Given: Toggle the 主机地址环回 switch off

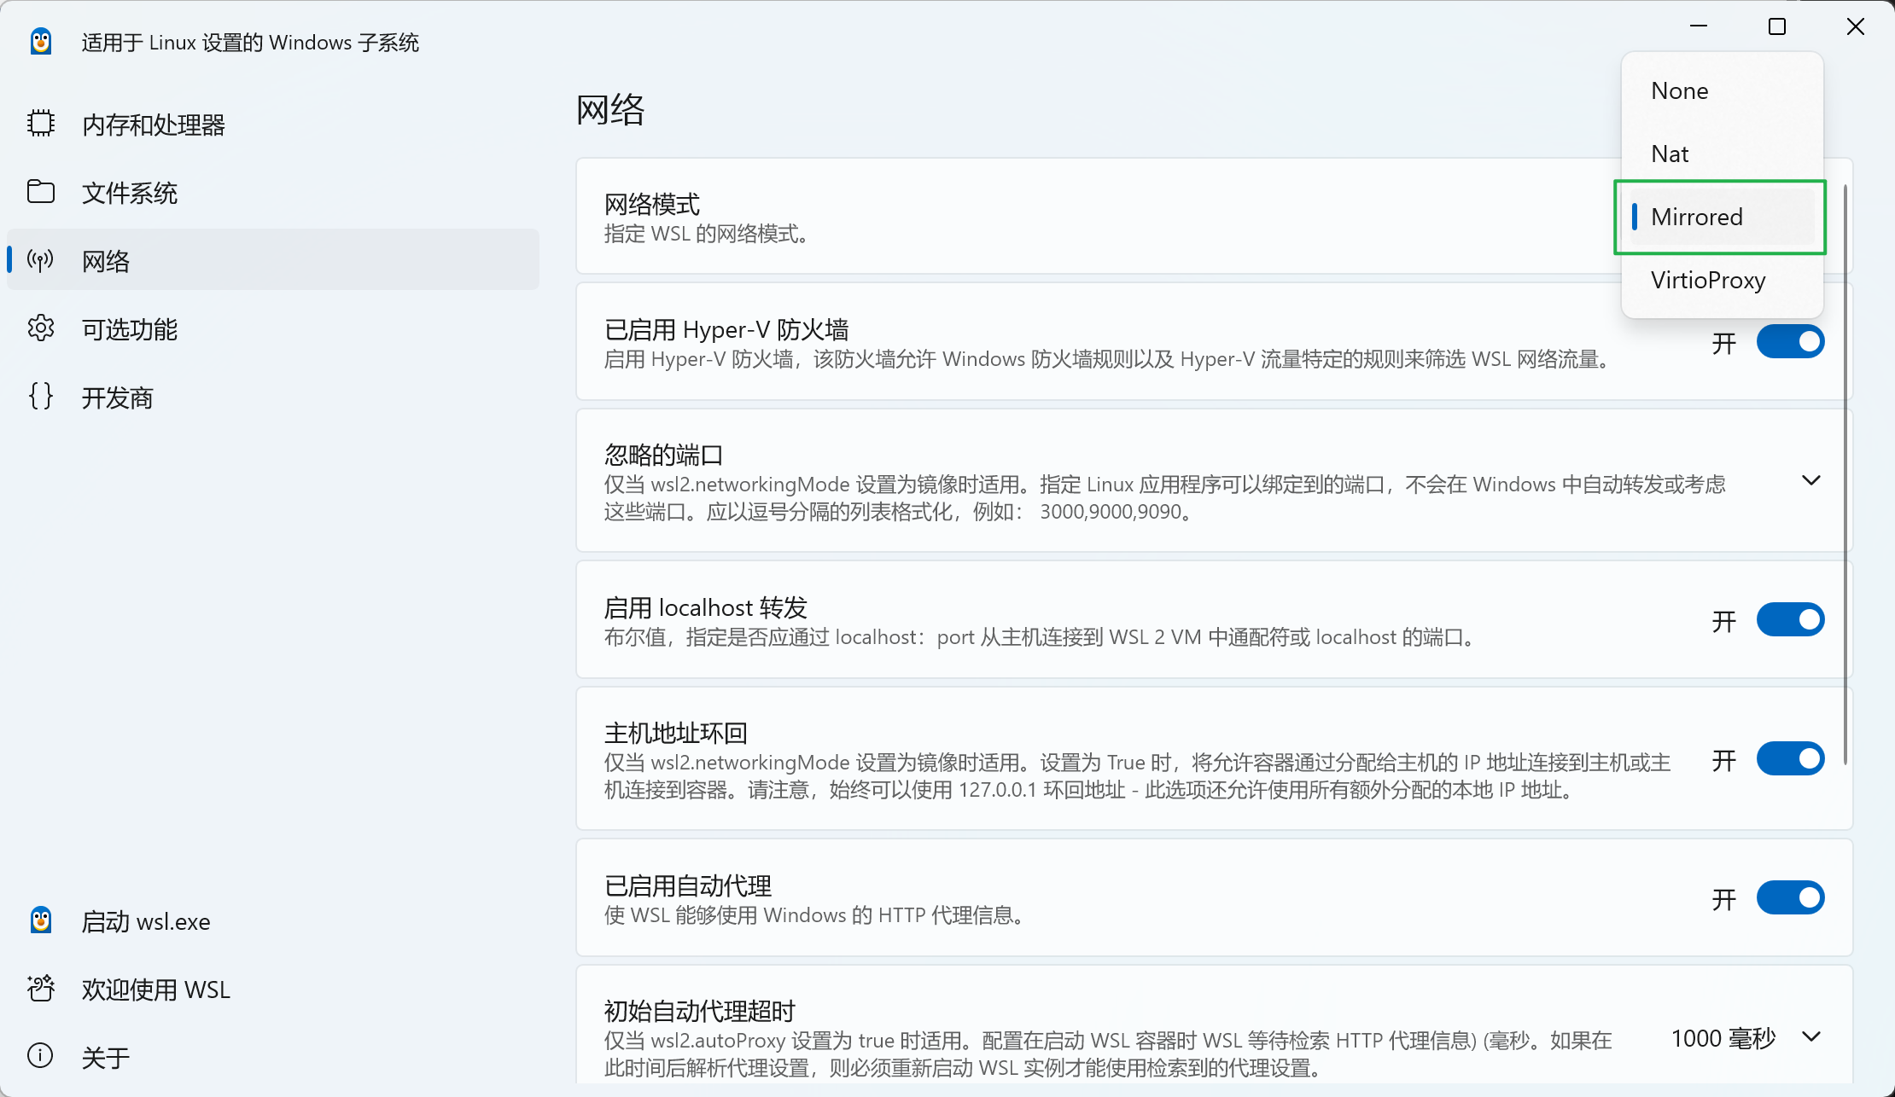Looking at the screenshot, I should 1789,759.
